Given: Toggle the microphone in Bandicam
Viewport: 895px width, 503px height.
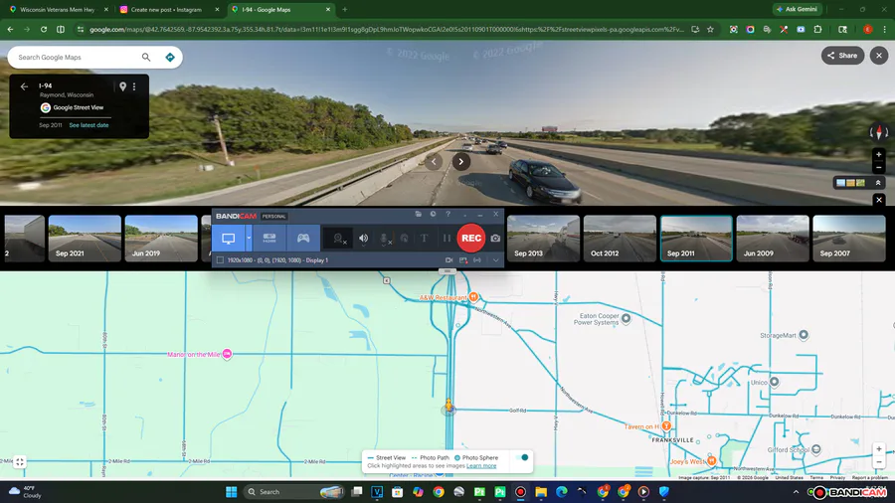Looking at the screenshot, I should pos(385,239).
